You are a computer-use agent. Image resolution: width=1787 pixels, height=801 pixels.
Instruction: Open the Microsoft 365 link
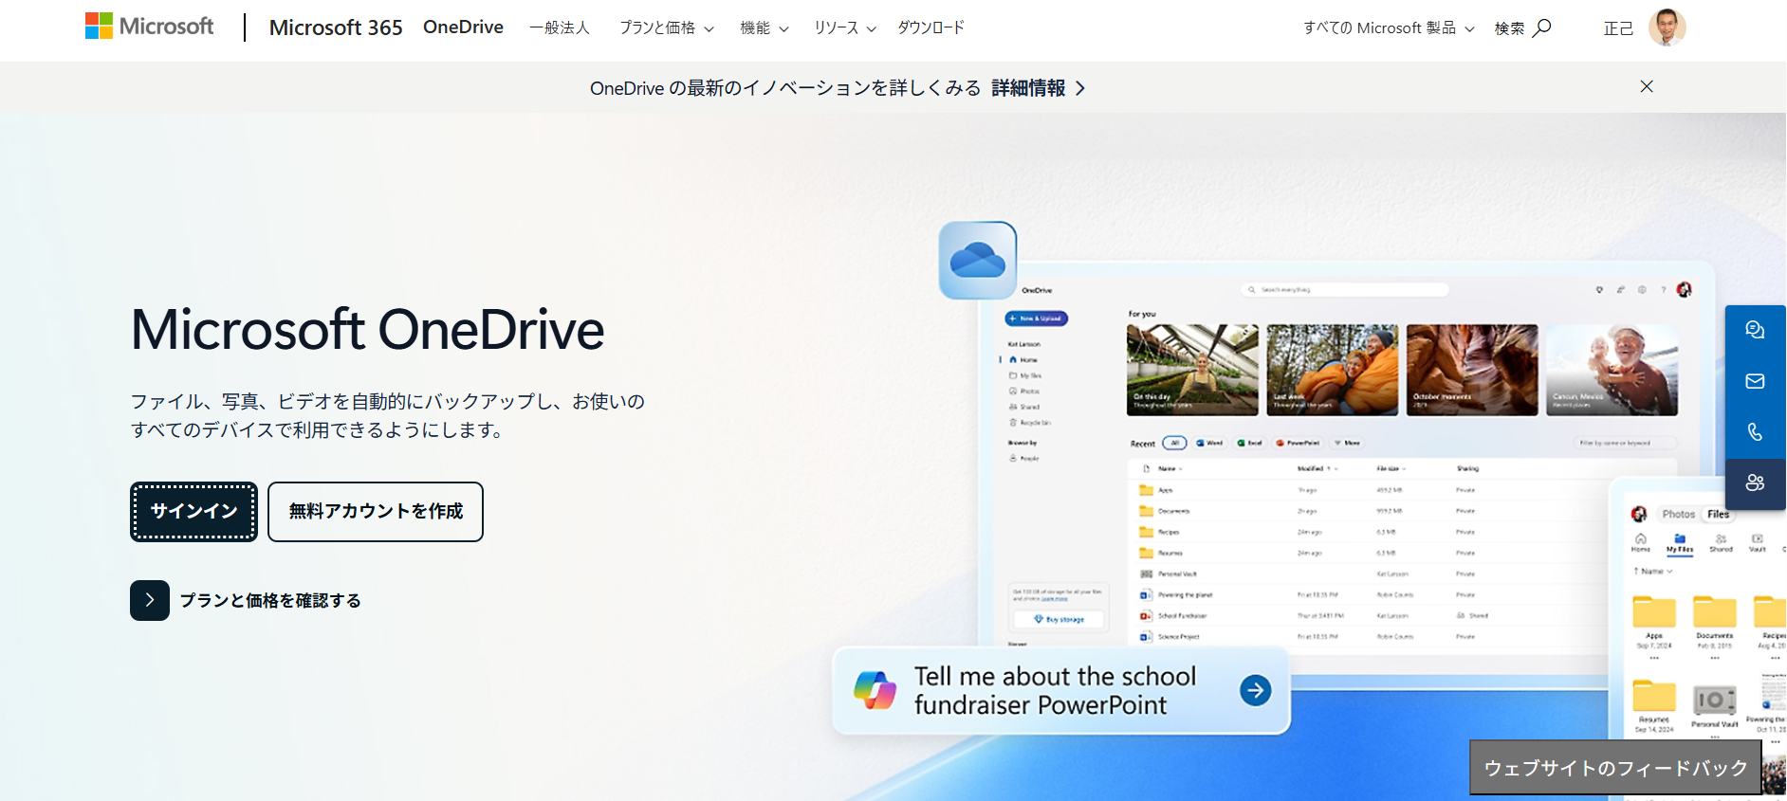click(x=336, y=27)
